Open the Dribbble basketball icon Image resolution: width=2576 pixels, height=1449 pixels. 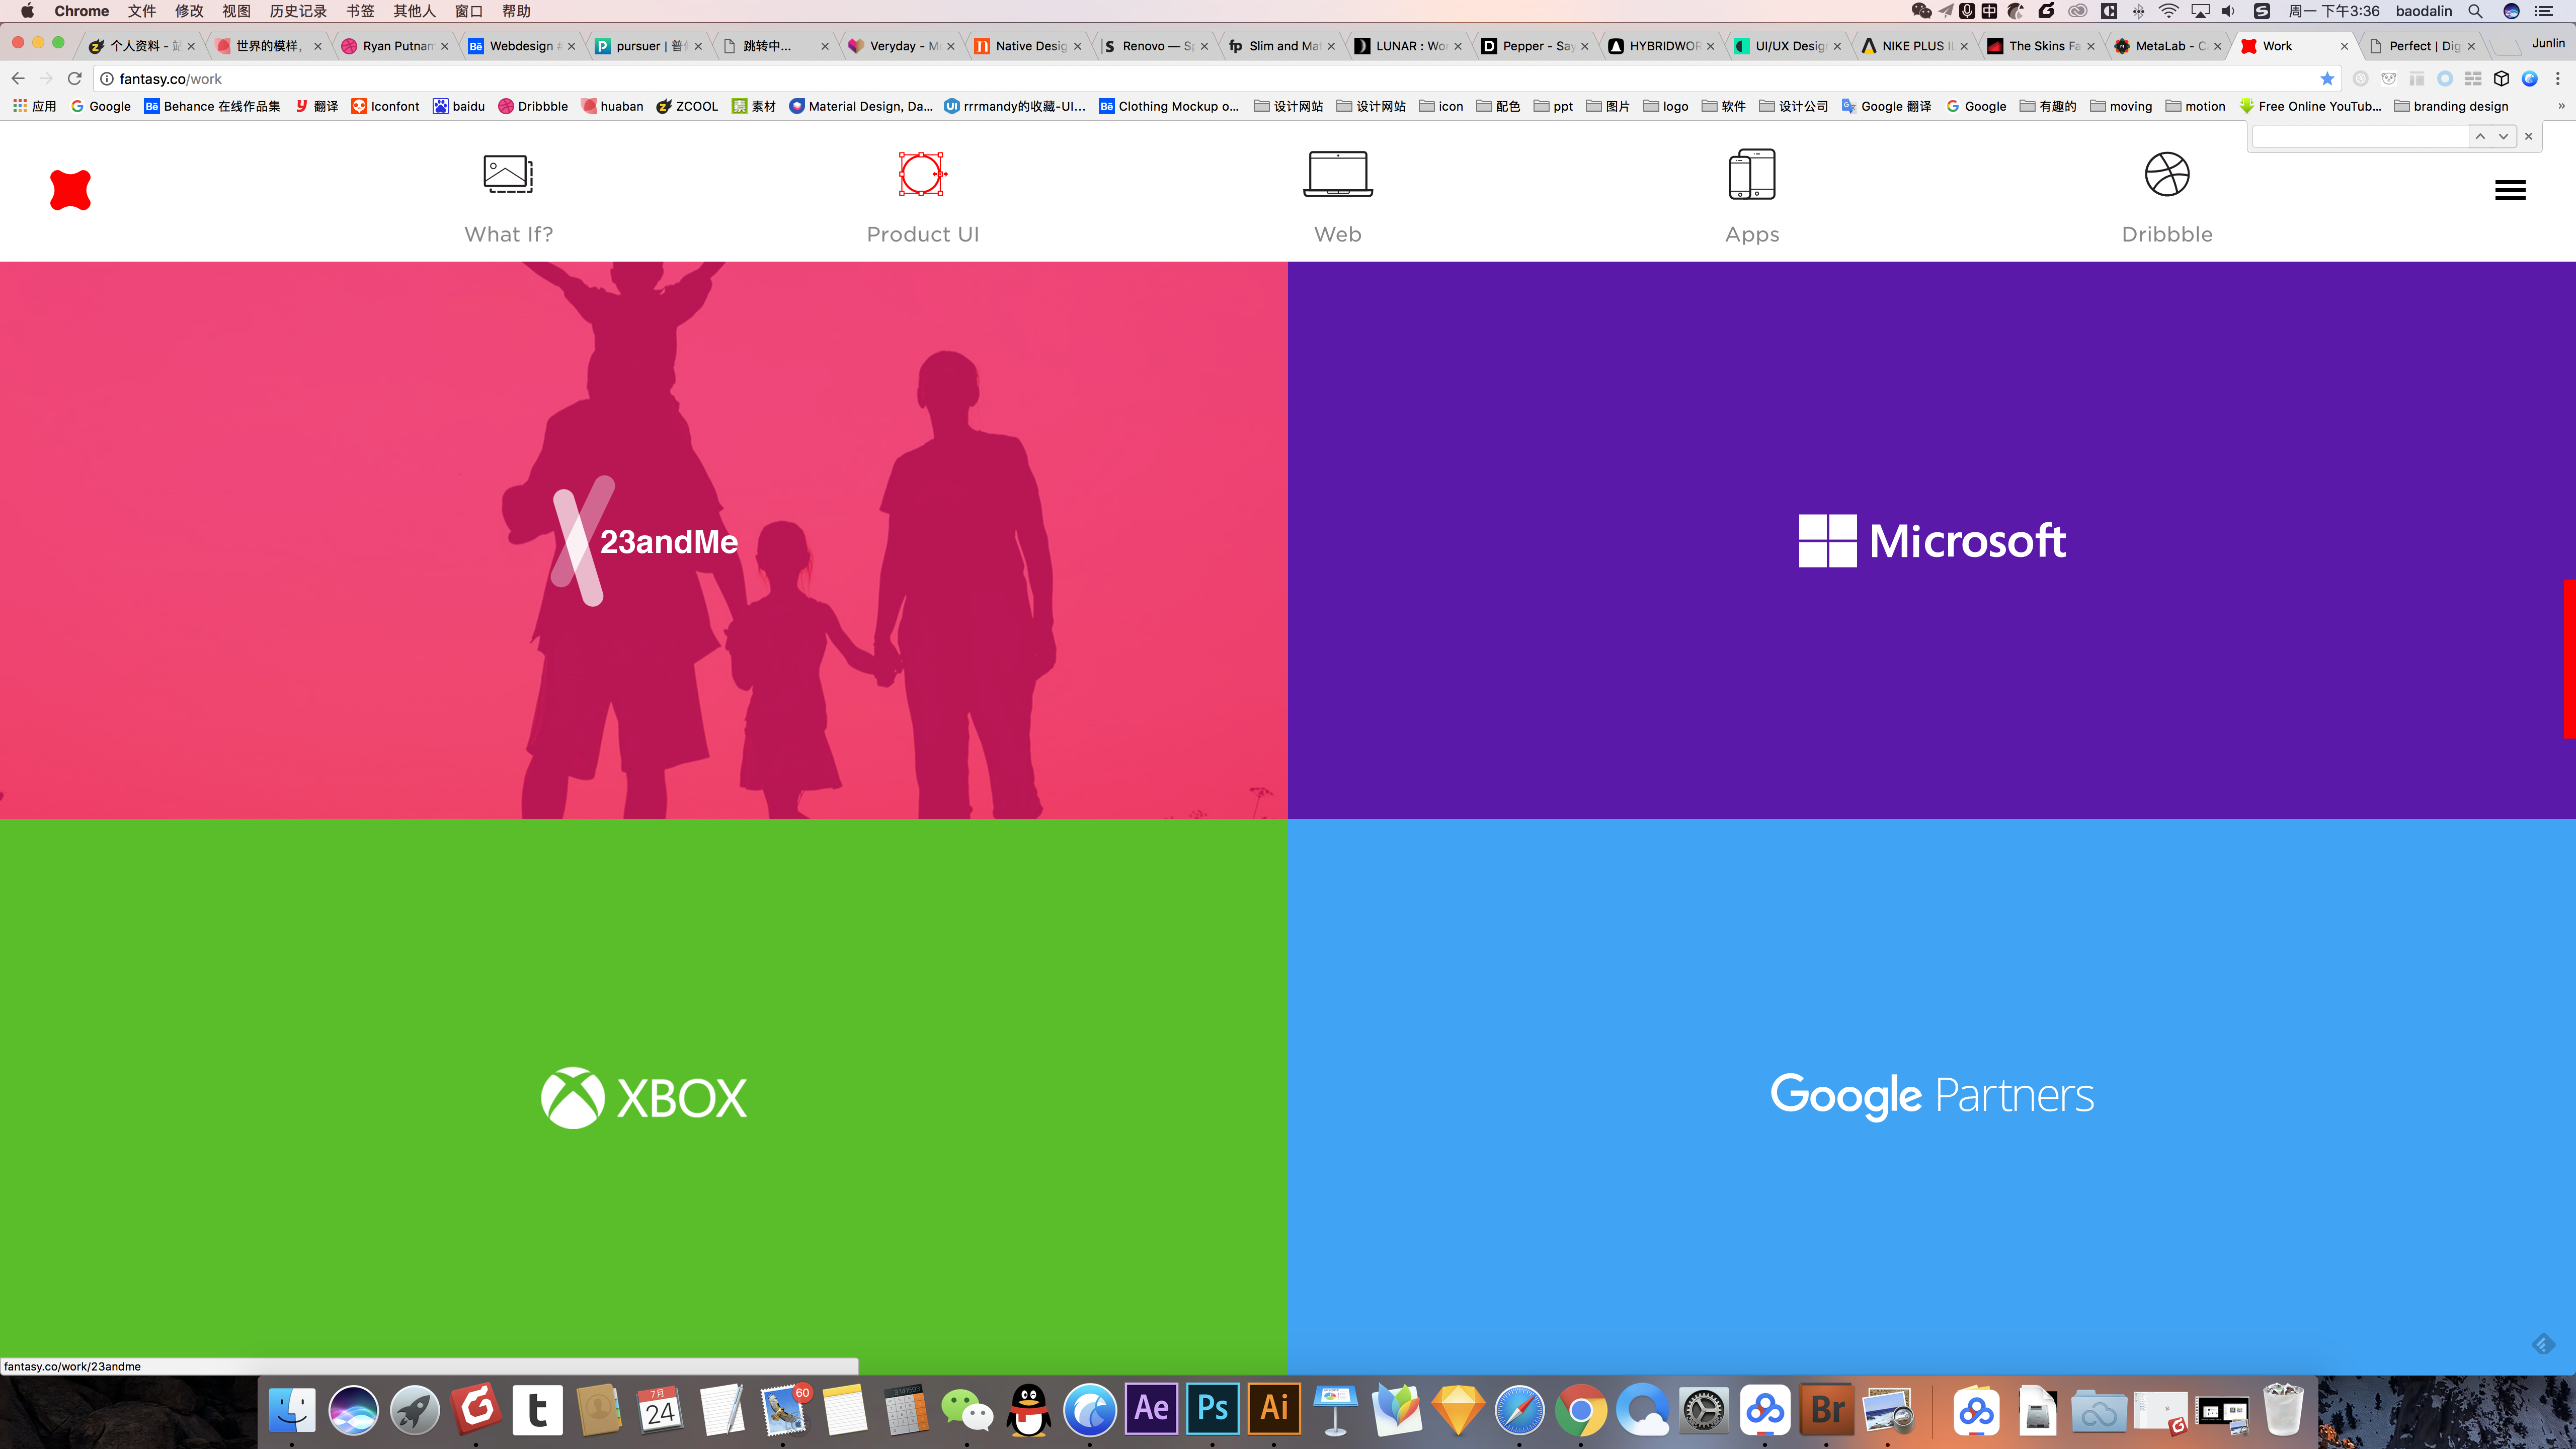pyautogui.click(x=2167, y=174)
